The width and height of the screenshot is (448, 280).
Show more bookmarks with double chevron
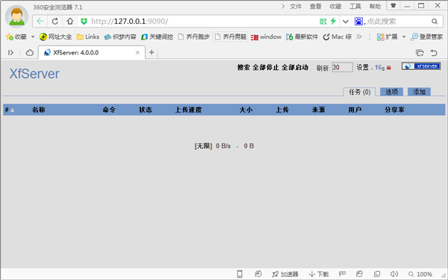[x=359, y=36]
